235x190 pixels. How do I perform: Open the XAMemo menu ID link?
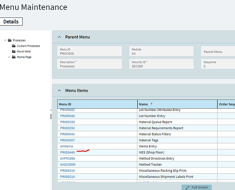click(x=67, y=146)
